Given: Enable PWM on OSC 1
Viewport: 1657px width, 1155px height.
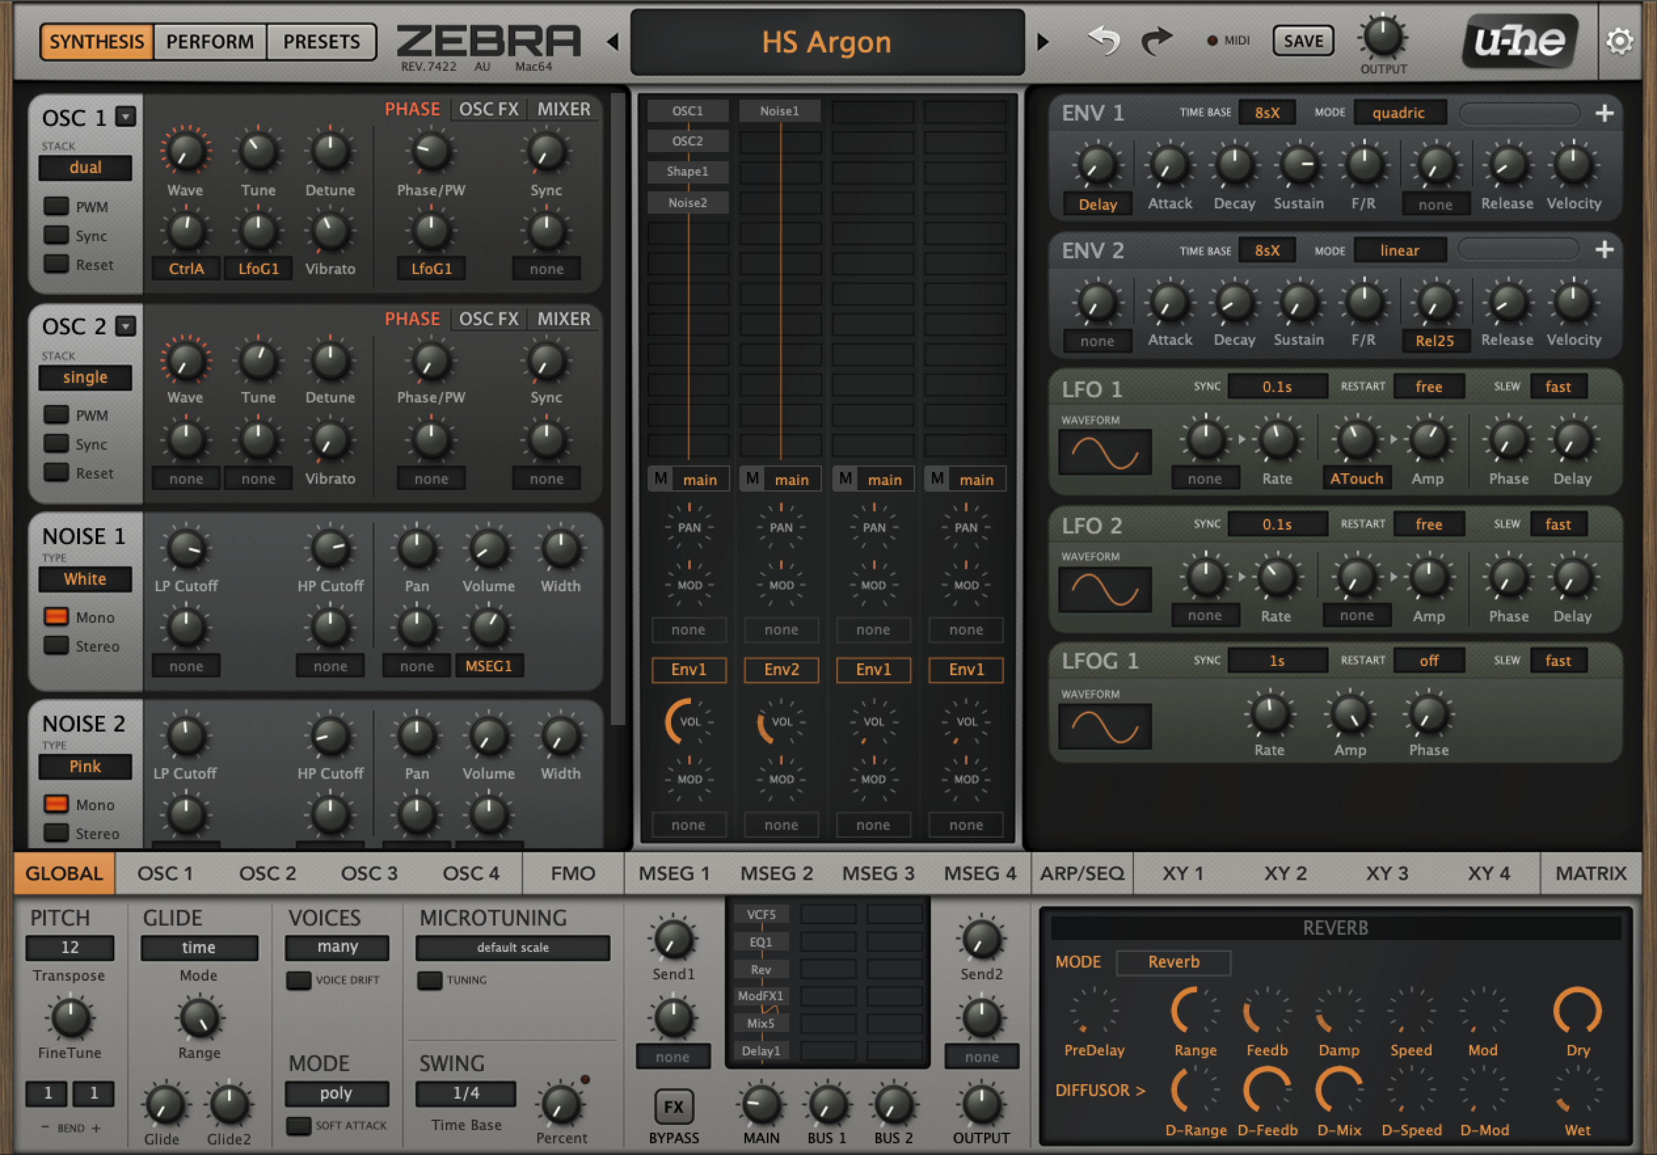Looking at the screenshot, I should pyautogui.click(x=56, y=207).
